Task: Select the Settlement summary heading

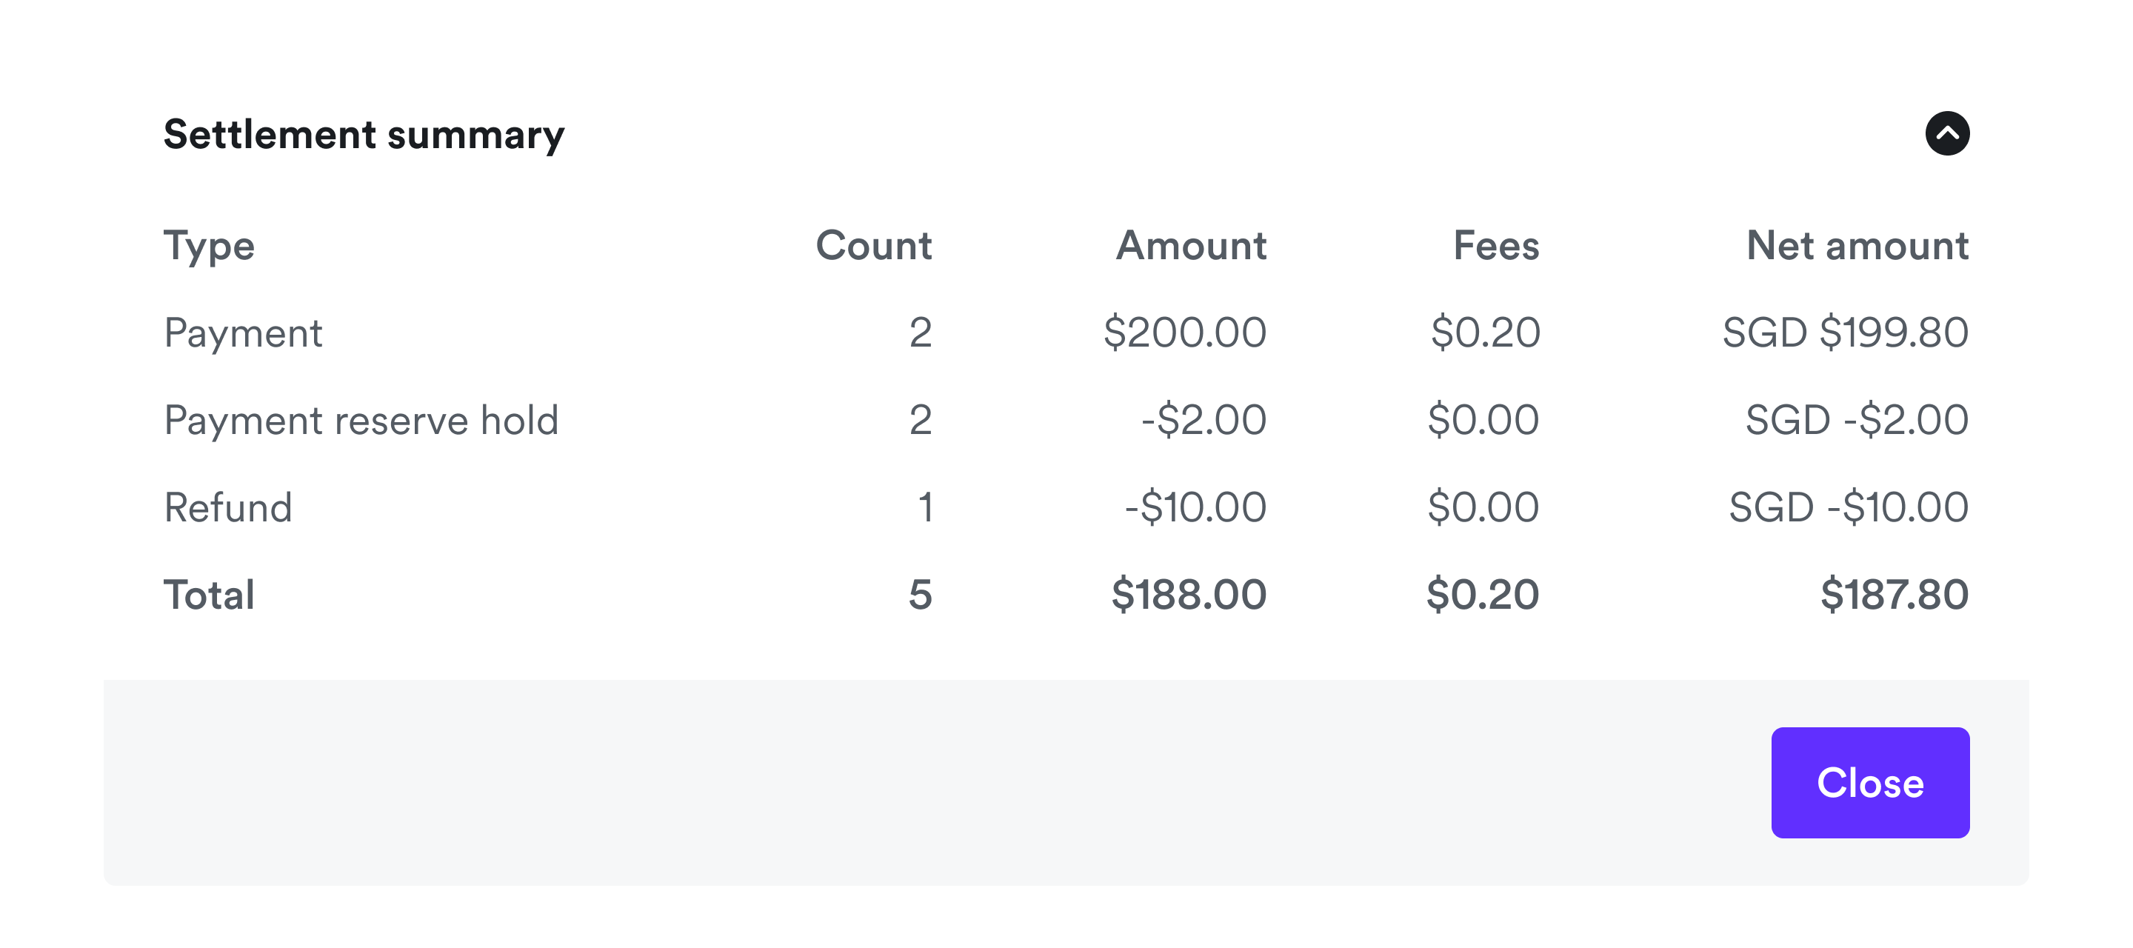Action: tap(363, 133)
